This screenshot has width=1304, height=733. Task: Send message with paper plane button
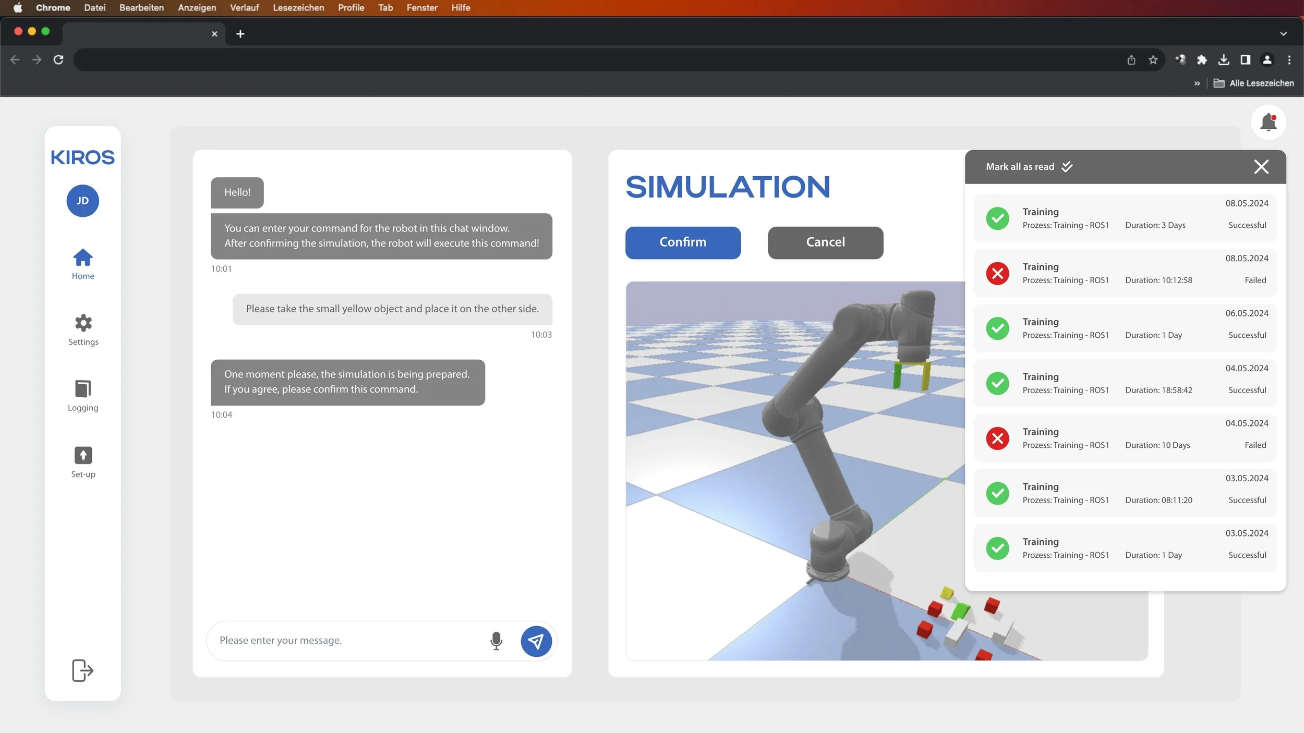pos(536,641)
